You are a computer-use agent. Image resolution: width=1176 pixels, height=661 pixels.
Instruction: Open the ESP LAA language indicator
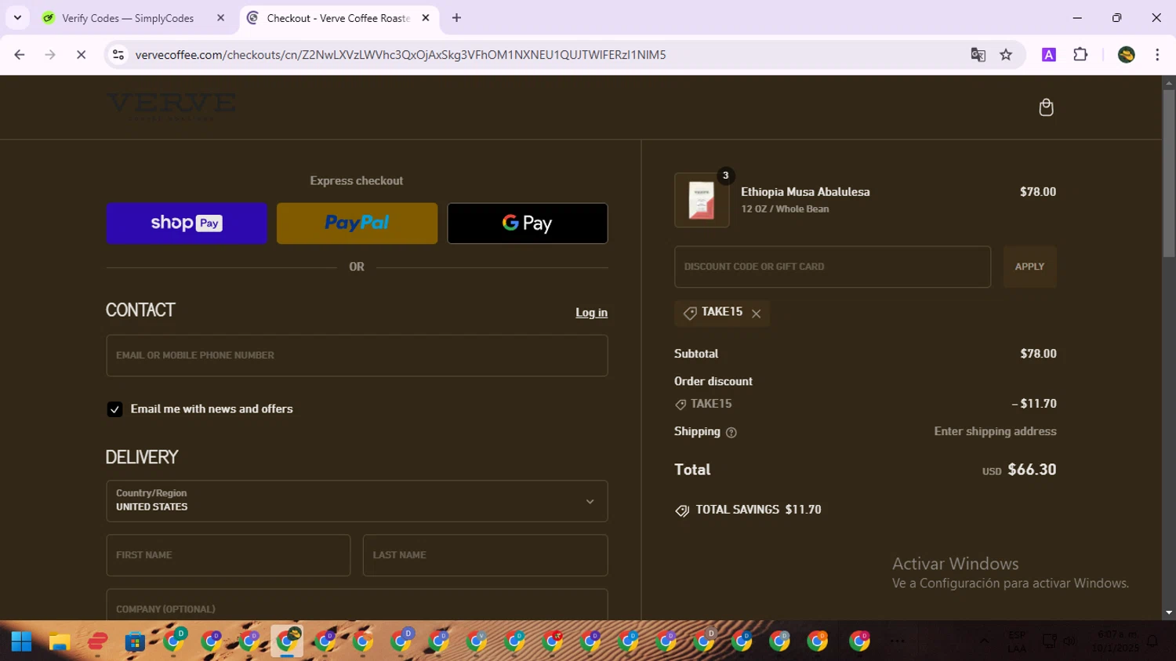coord(1017,641)
